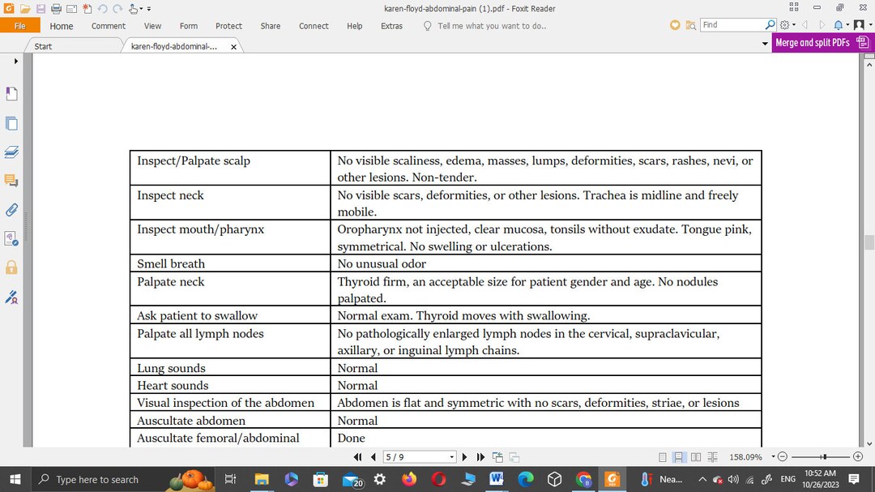Screen dimensions: 875x492
Task: Open the user account profile icon
Action: coord(860,25)
